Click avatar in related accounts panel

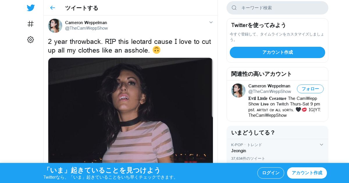pos(238,90)
